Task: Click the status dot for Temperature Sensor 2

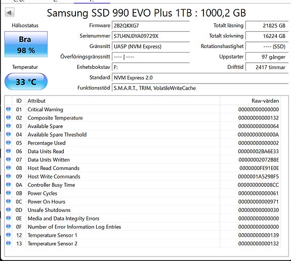Action: click(x=9, y=243)
